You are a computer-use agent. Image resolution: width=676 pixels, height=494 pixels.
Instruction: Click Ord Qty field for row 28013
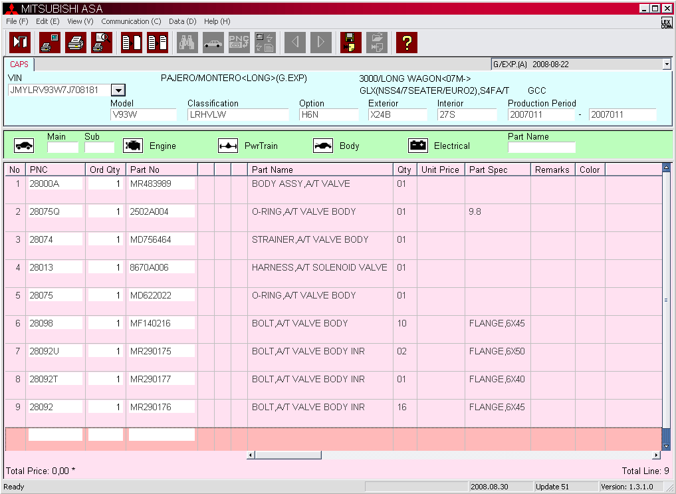[x=106, y=268]
